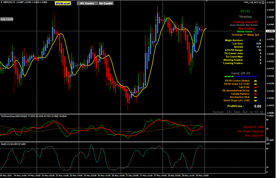
Task: Click the 'Tic Count / min:' label
Action: pyautogui.click(x=234, y=53)
